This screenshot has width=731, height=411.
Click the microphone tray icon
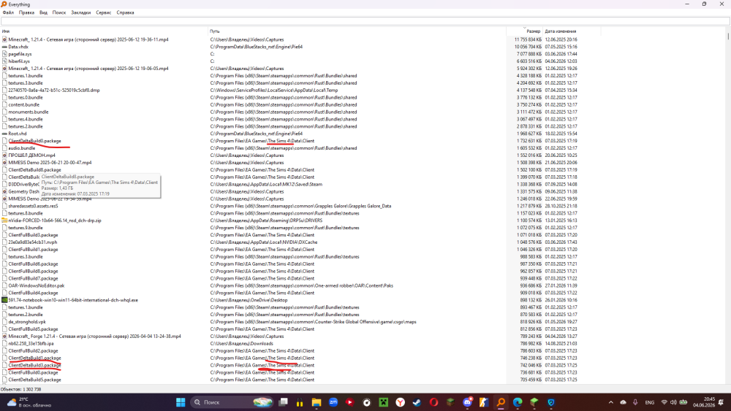click(x=635, y=402)
